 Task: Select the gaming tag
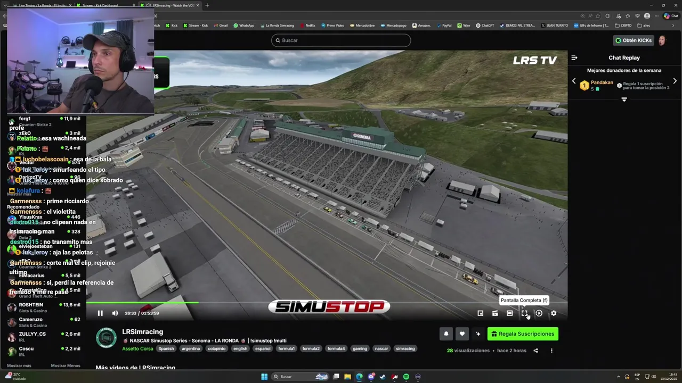coord(360,349)
